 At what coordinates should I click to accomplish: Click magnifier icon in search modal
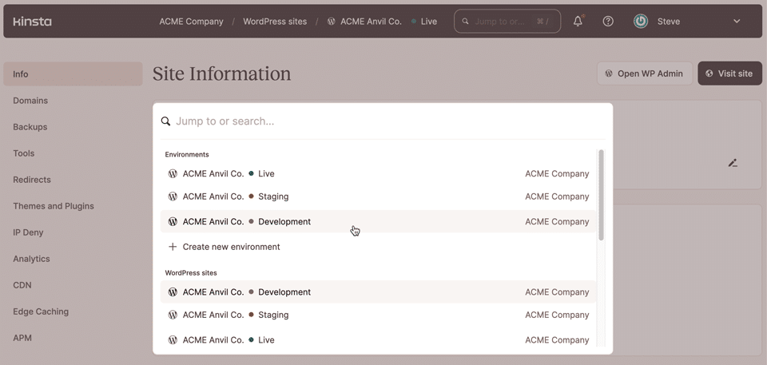coord(166,121)
